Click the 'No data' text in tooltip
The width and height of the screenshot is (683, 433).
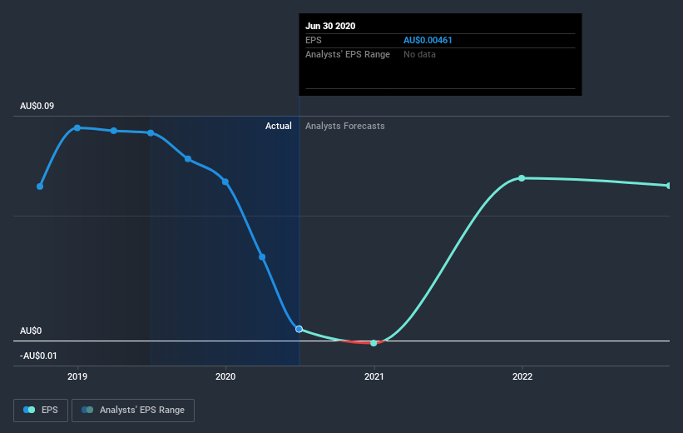pos(419,54)
